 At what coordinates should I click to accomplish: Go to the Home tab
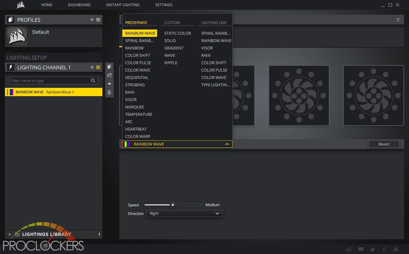[x=47, y=5]
